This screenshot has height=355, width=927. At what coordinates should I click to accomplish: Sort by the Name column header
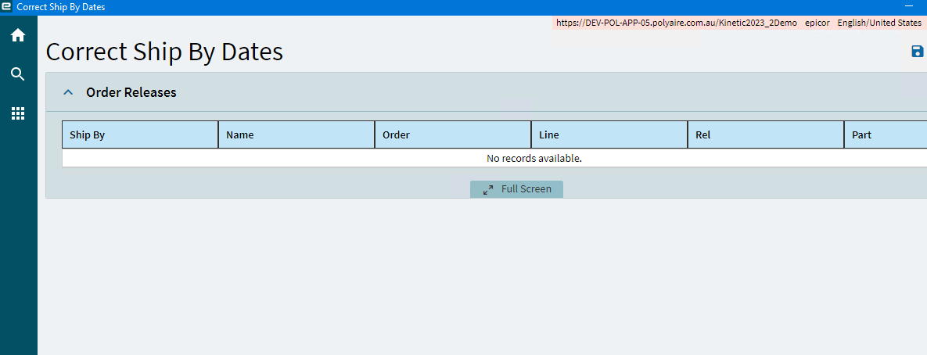296,134
